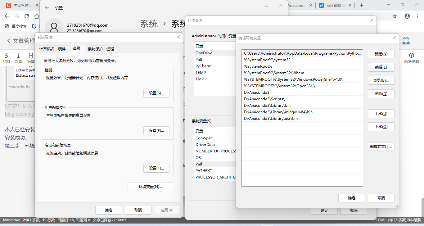Click the account user avatar in 设置
The height and width of the screenshot is (226, 424).
(54, 27)
